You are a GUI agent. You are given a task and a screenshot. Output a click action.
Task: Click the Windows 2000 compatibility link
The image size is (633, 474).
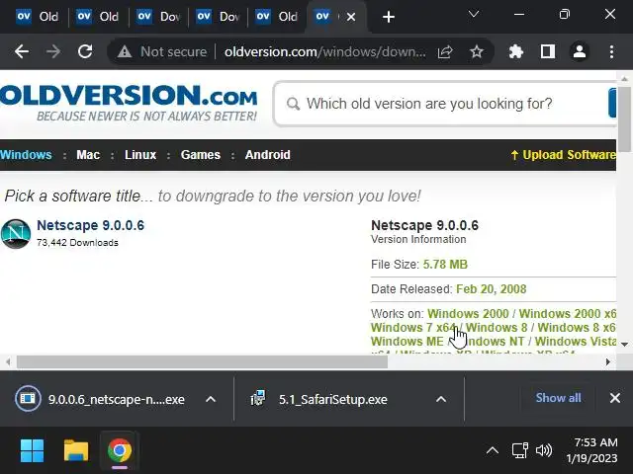(468, 314)
